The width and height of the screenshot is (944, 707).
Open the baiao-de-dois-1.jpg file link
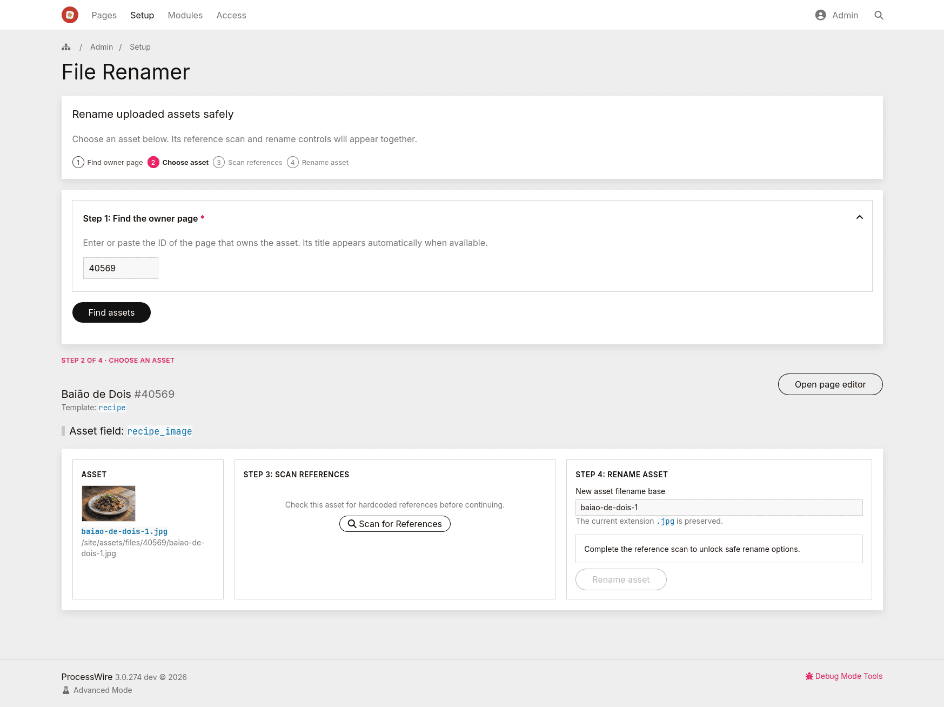coord(124,531)
